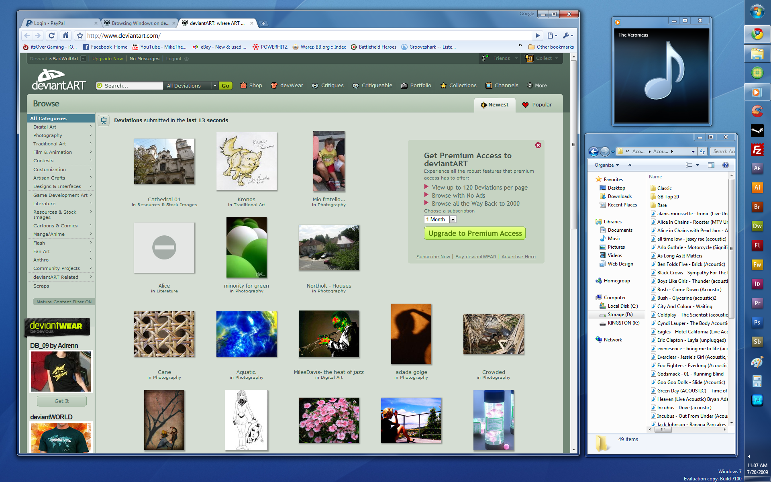Click the Explorer back arrow
Viewport: 771px width, 482px height.
[x=594, y=151]
